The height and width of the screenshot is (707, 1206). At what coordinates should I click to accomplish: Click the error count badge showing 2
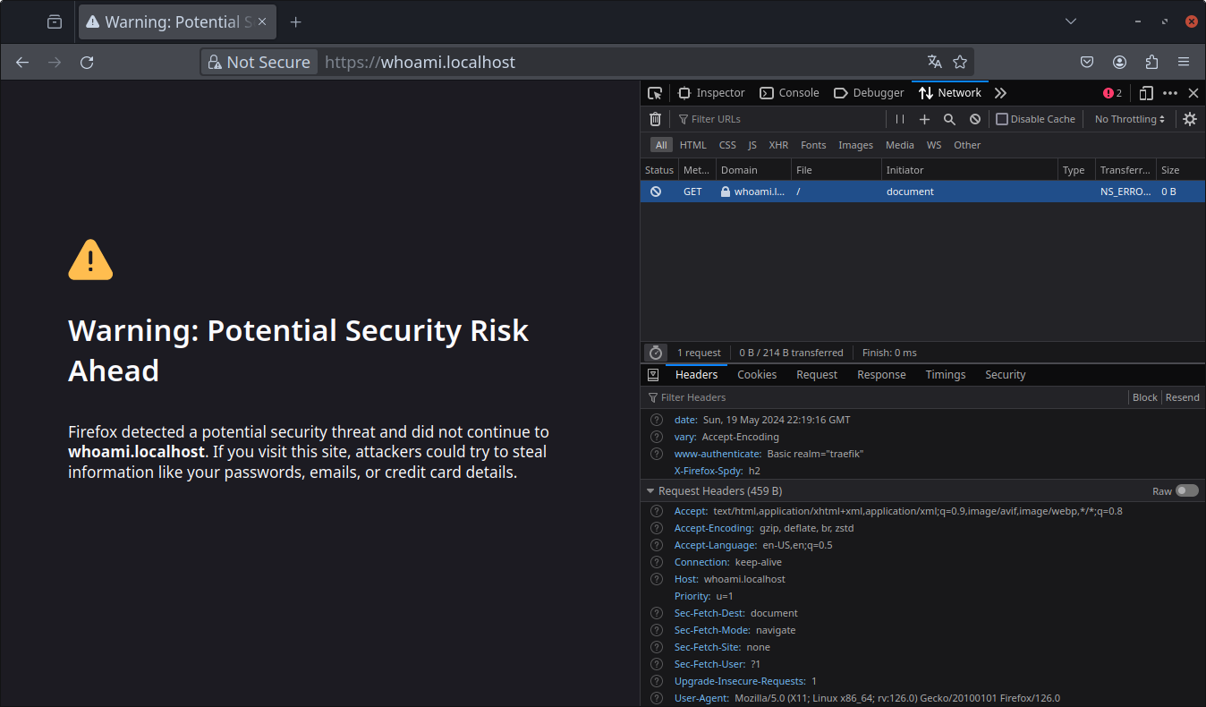1113,93
